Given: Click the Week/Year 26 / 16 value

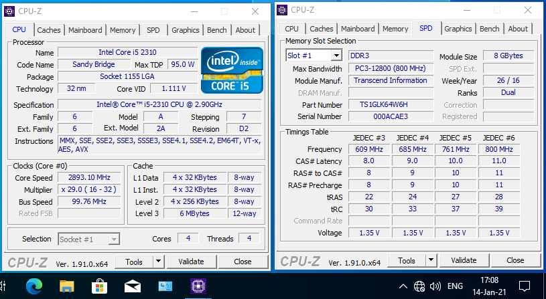Looking at the screenshot, I should coord(508,81).
